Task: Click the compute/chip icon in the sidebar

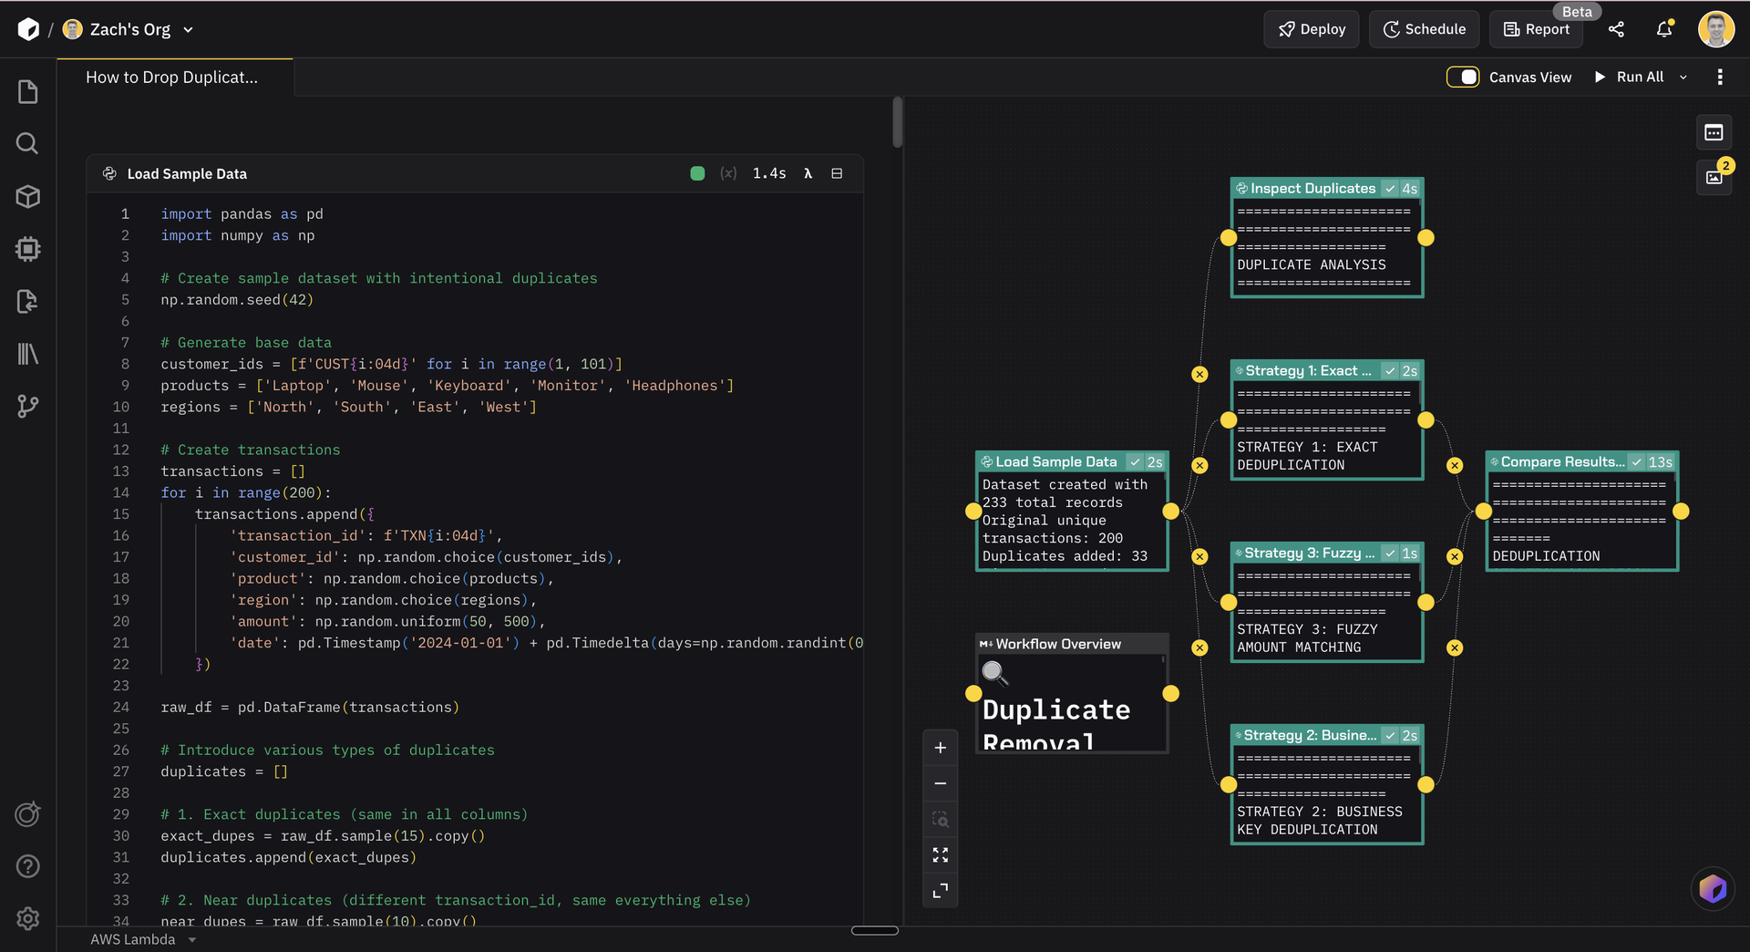Action: point(27,249)
